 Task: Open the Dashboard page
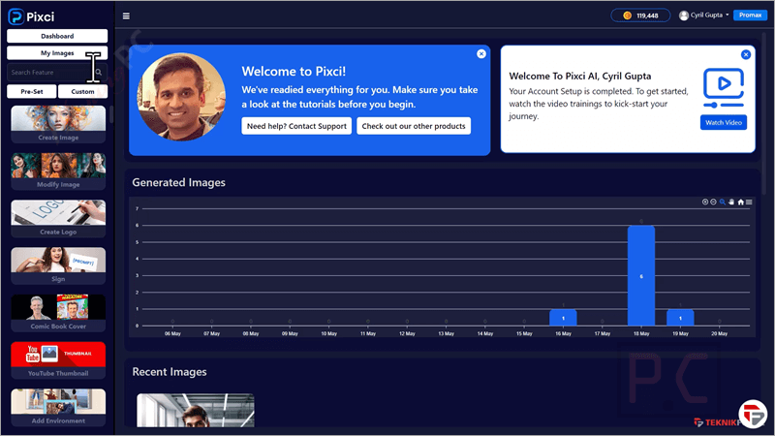tap(57, 36)
